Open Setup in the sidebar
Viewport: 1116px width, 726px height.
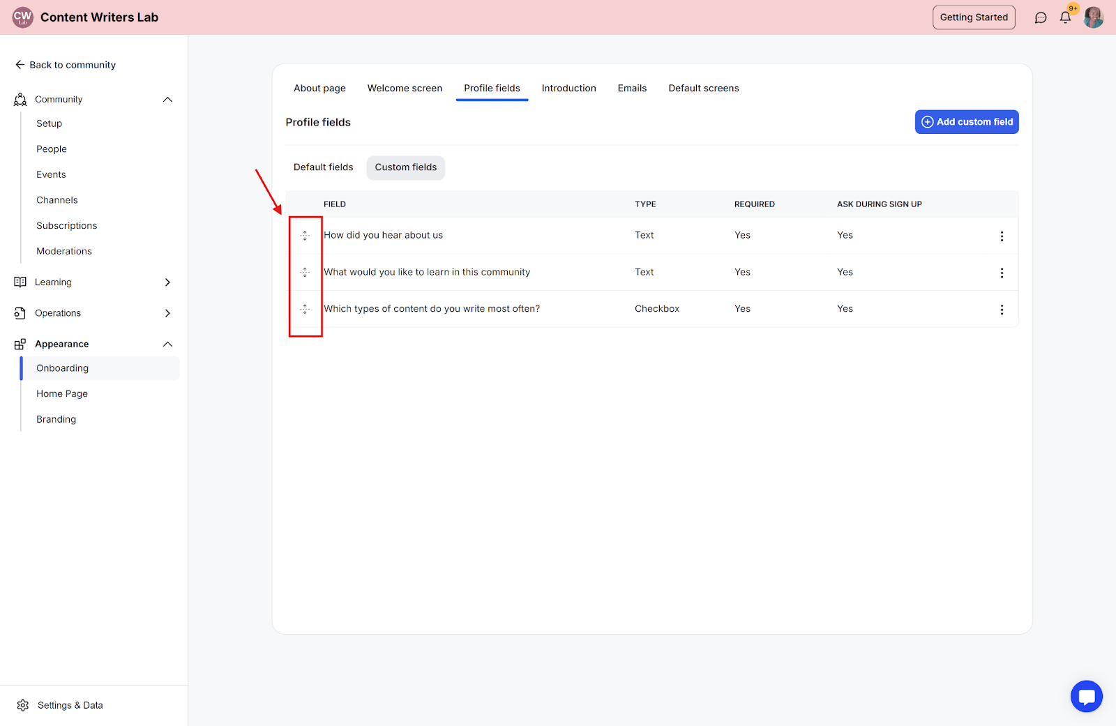[50, 123]
